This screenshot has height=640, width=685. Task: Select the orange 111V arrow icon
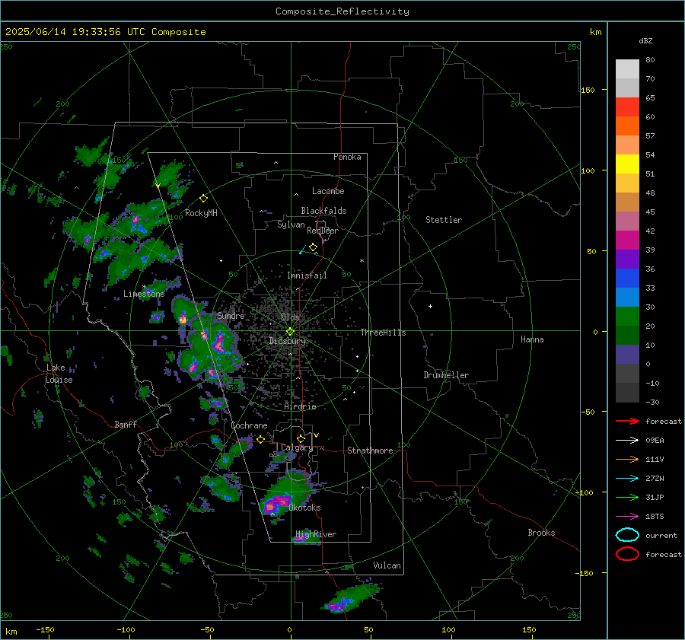(x=627, y=459)
